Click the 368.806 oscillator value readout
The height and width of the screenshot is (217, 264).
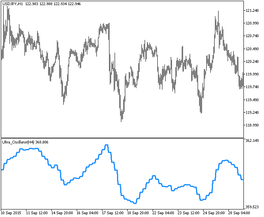coord(42,142)
